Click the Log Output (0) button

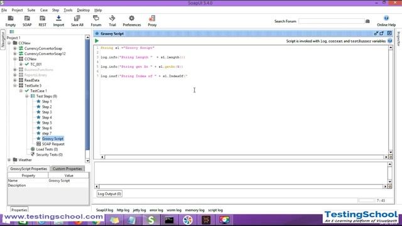click(x=109, y=194)
